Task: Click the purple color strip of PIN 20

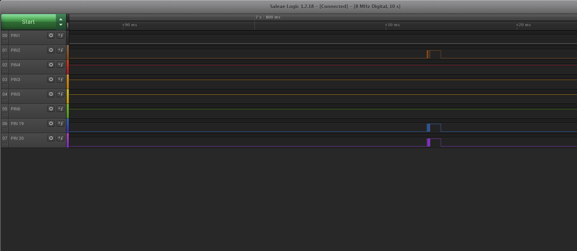Action: [68, 140]
